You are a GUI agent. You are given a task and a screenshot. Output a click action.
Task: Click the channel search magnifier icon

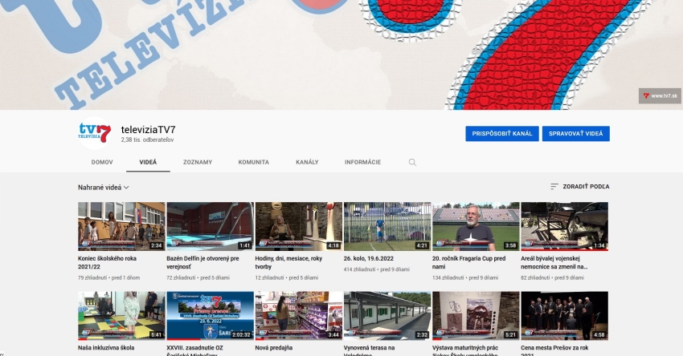tap(412, 162)
